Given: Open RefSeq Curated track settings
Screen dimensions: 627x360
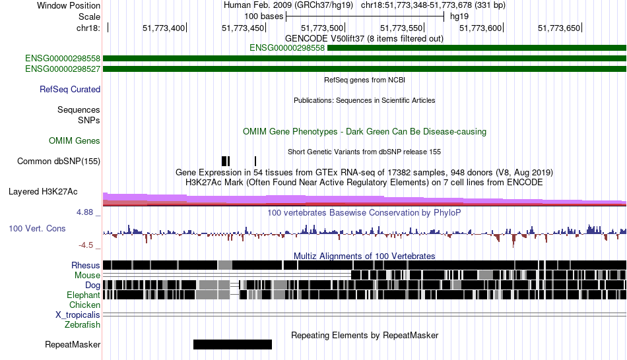Looking at the screenshot, I should click(69, 89).
